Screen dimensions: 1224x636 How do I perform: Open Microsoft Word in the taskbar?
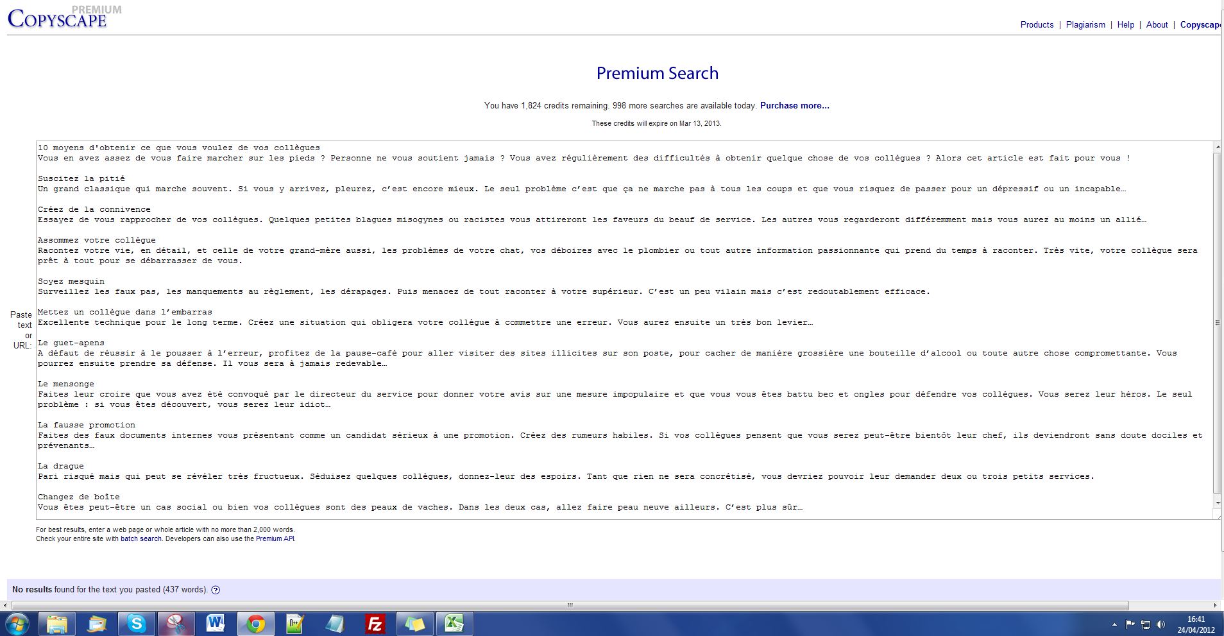click(x=216, y=623)
